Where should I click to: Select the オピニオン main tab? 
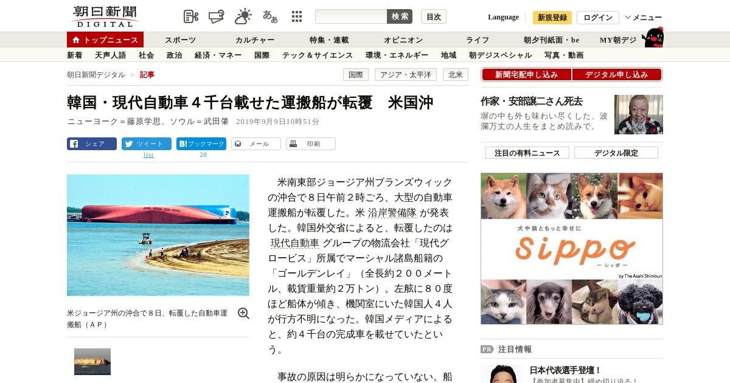pos(403,40)
